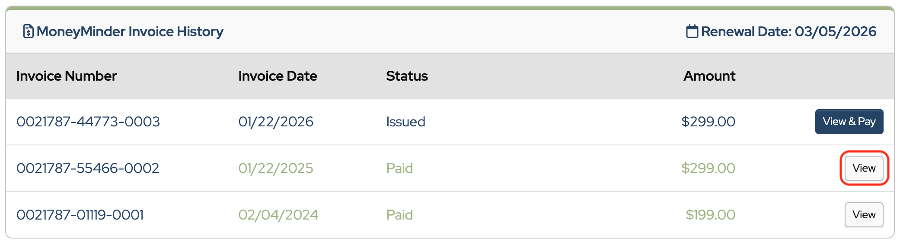900x245 pixels.
Task: Click the invoice document icon beside the title
Action: 28,31
